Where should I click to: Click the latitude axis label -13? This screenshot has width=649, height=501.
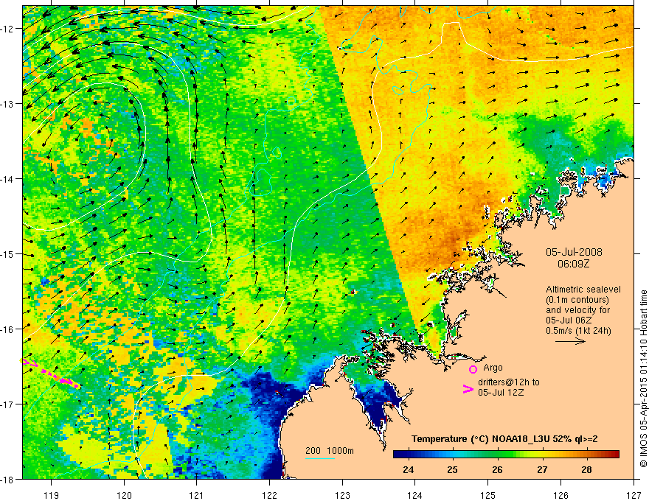7,104
